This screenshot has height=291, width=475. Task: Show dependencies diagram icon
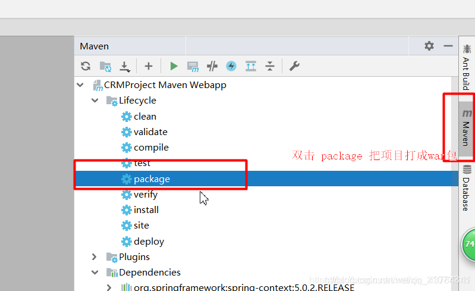point(250,66)
